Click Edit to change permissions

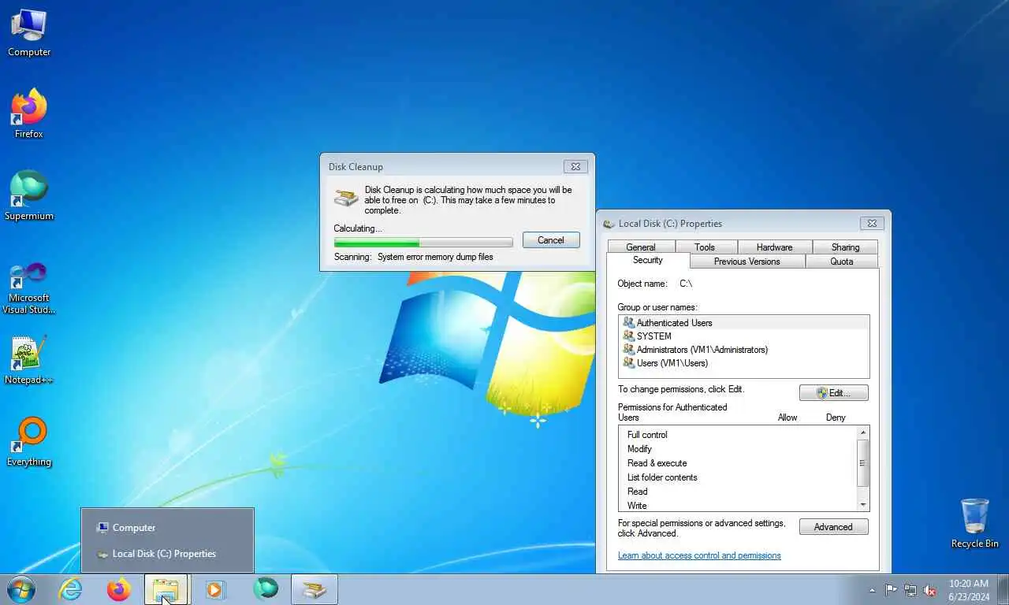pyautogui.click(x=834, y=393)
